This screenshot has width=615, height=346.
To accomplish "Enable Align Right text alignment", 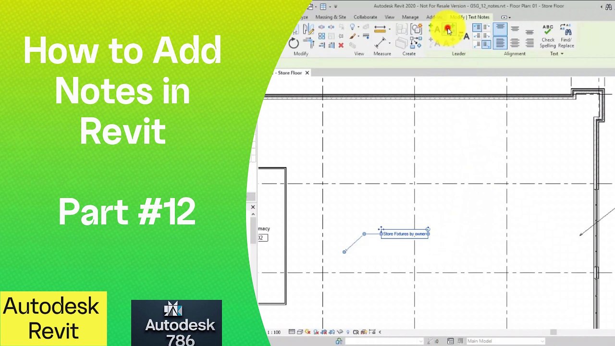I will pyautogui.click(x=529, y=43).
